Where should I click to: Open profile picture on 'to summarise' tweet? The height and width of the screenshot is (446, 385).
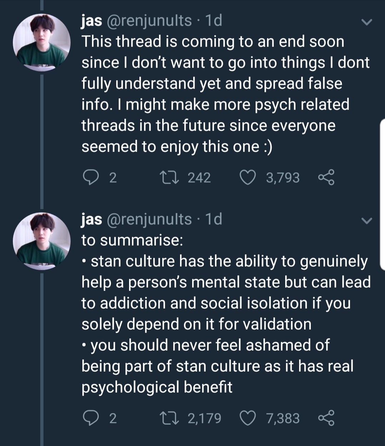[42, 241]
